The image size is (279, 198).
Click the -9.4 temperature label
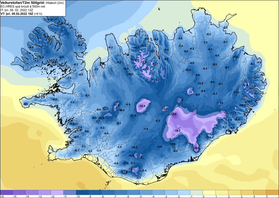point(31,47)
